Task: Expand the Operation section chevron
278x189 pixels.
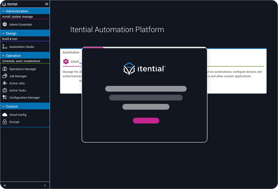Action: point(3,55)
